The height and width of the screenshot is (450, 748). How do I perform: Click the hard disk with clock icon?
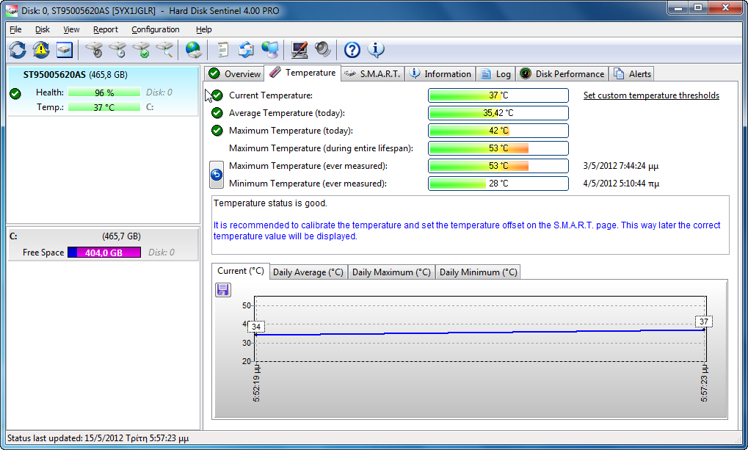coord(117,50)
